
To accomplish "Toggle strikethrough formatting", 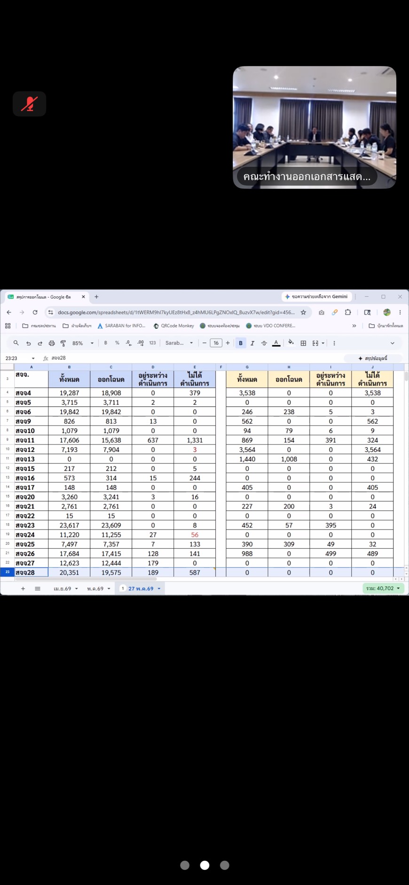I will [264, 343].
